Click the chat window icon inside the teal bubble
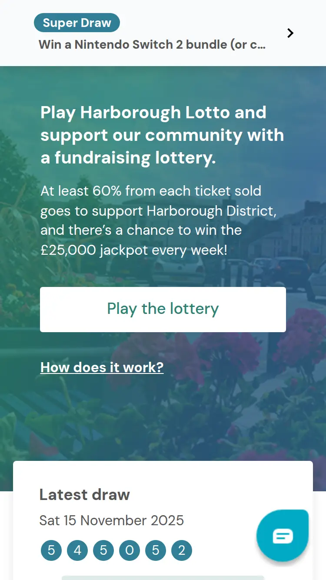 coord(283,535)
